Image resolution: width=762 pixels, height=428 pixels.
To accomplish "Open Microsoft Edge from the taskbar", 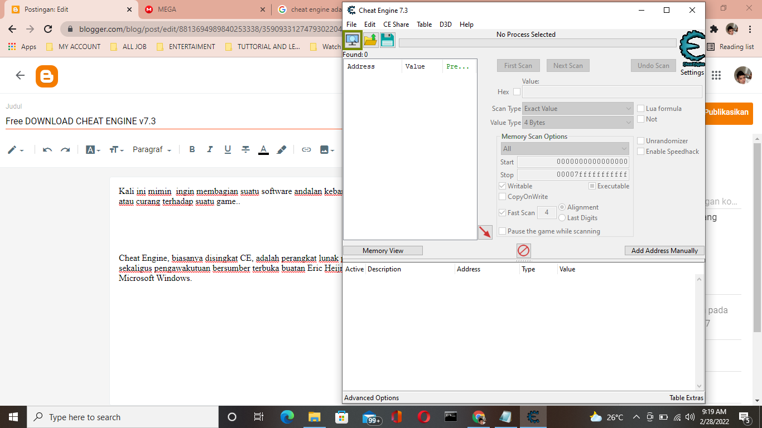I will tap(287, 417).
